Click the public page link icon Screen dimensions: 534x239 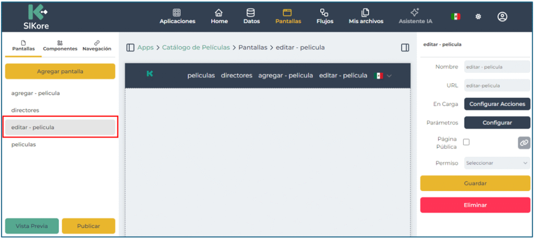pos(524,143)
